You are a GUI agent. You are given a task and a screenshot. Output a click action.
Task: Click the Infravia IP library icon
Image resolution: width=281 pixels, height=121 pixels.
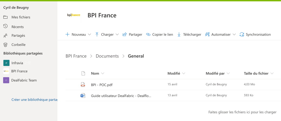(x=6, y=63)
